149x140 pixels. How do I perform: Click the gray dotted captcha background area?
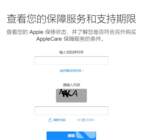coord(71,99)
